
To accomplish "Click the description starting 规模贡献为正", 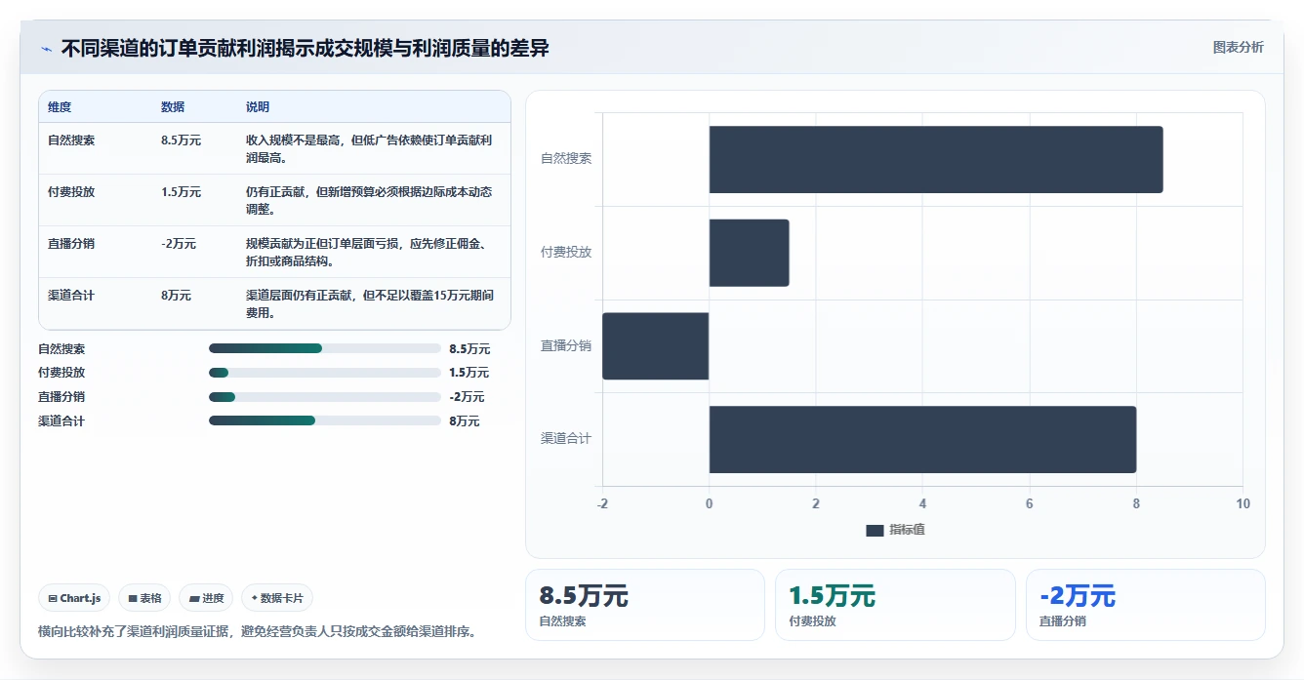I will tap(369, 253).
